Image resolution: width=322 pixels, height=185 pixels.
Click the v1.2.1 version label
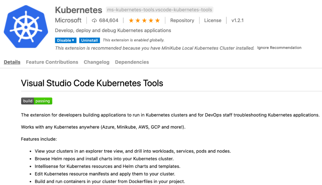[x=237, y=20]
